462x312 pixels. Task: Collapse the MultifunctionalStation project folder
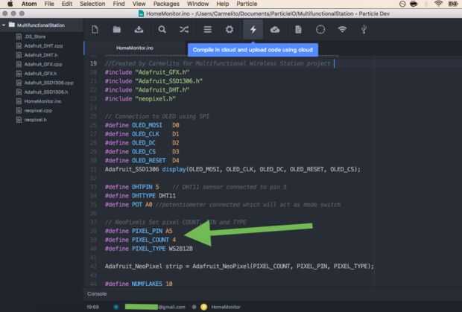click(4, 25)
